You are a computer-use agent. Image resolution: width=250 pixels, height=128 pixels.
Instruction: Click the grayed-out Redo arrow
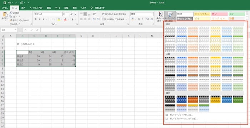[x=16, y=3]
